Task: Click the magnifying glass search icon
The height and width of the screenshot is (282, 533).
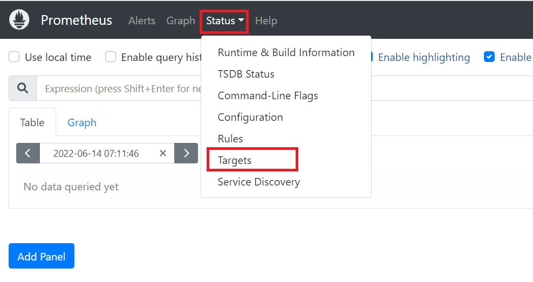Action: coord(23,88)
